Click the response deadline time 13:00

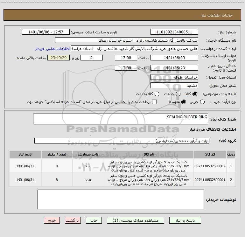[126, 58]
